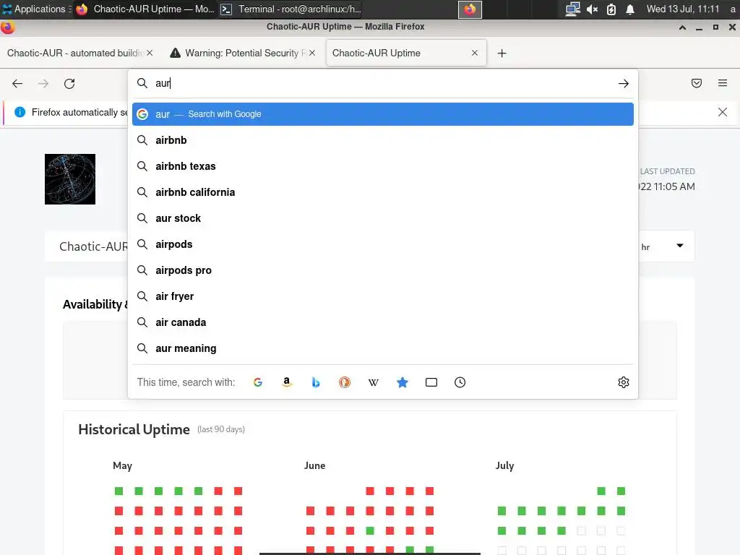The width and height of the screenshot is (740, 555).
Task: Select the Chaotic-AUR Uptime tab
Action: click(406, 53)
